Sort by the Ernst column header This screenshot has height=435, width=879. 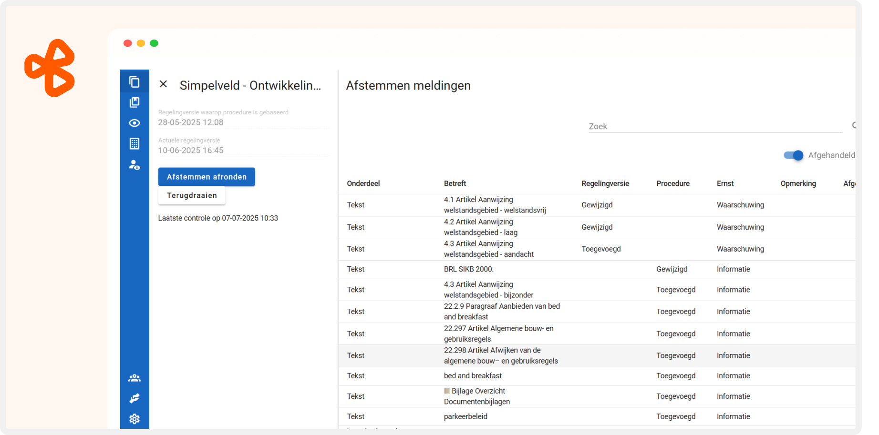[x=725, y=183]
